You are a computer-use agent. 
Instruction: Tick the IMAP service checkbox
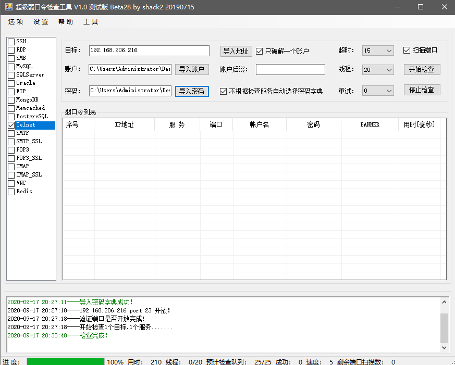pos(11,167)
